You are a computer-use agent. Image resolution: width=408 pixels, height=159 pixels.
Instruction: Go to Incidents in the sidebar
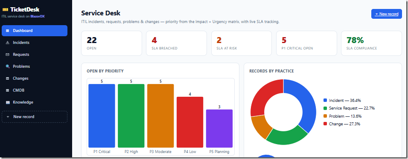pyautogui.click(x=34, y=43)
